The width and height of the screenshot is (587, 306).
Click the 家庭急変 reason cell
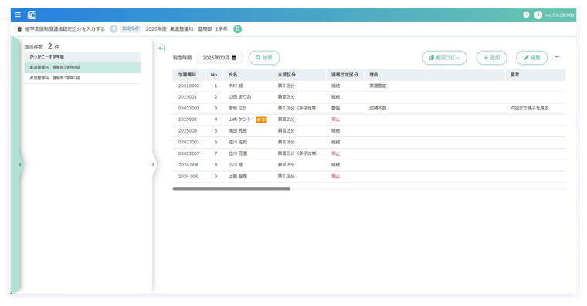[378, 86]
